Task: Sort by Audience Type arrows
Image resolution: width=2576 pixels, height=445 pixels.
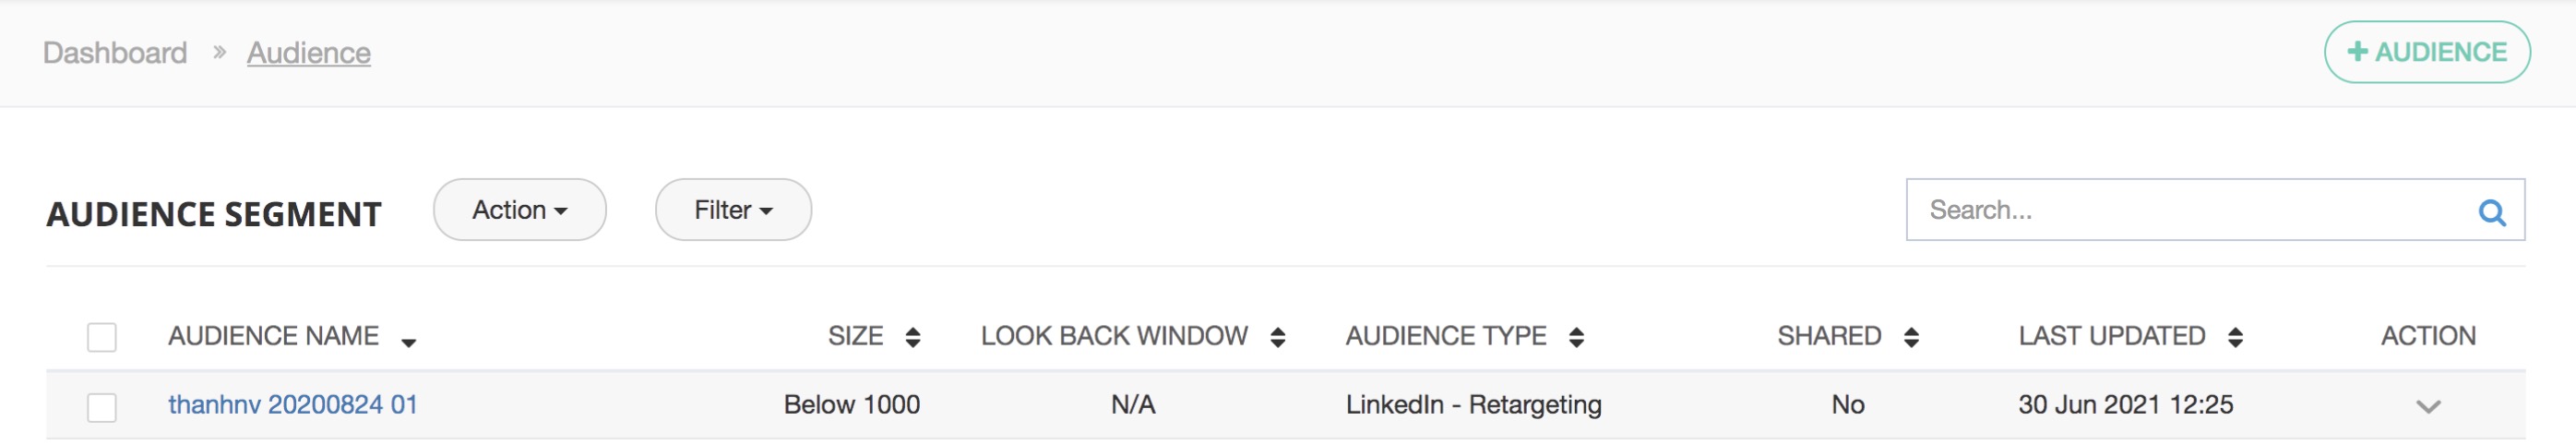Action: pyautogui.click(x=1576, y=337)
